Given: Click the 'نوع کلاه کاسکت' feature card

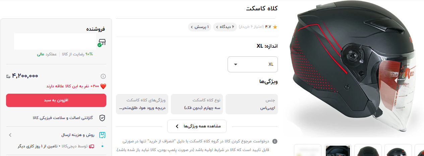Looking at the screenshot, I should [x=197, y=104].
